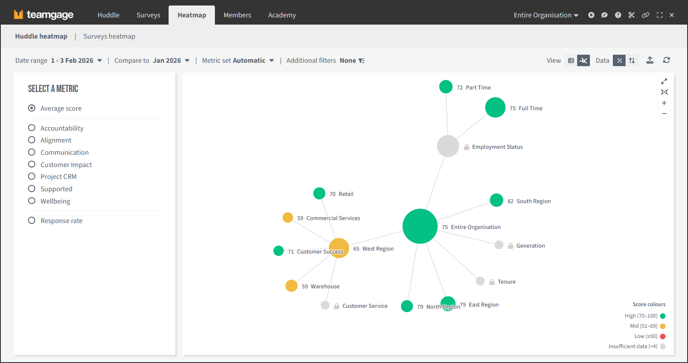
Task: Refresh the heatmap data
Action: pos(666,60)
